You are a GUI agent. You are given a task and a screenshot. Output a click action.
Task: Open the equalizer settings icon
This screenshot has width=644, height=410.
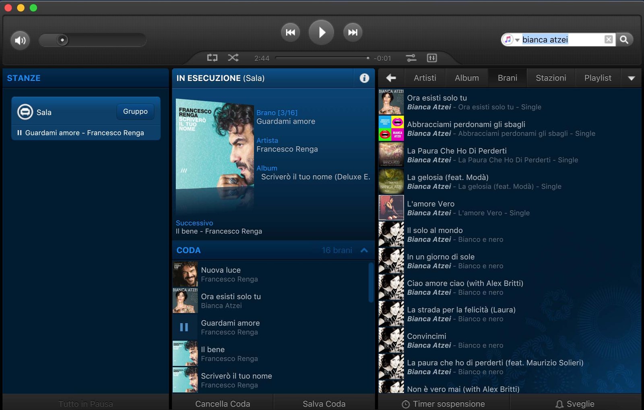coord(431,58)
